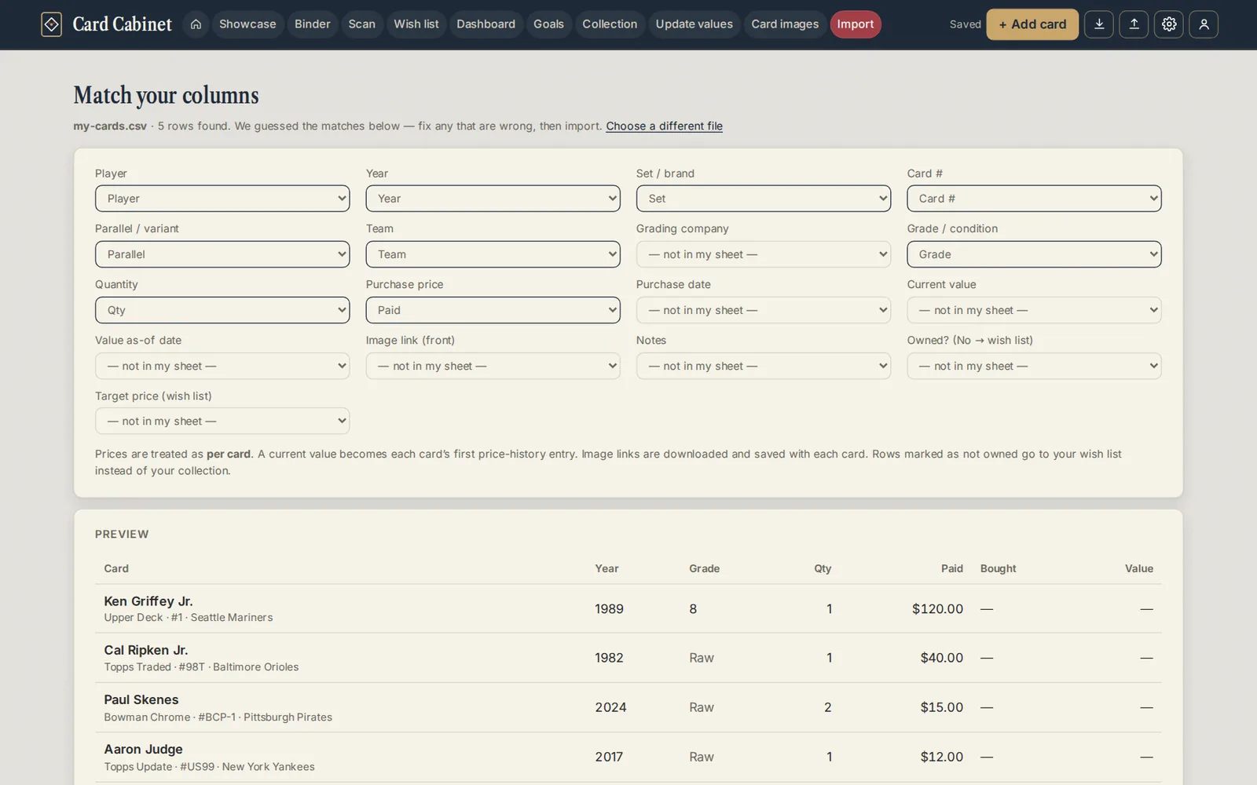Open the Dashboard tab
Image resolution: width=1257 pixels, height=785 pixels.
(x=486, y=24)
